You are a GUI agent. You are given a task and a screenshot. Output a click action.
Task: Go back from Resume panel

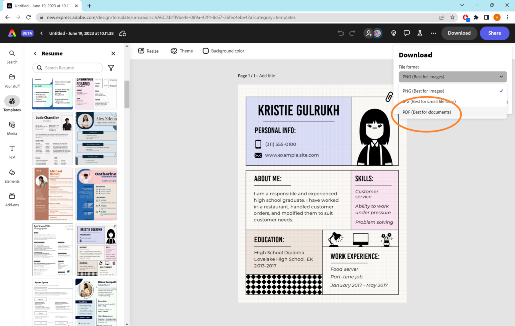35,53
